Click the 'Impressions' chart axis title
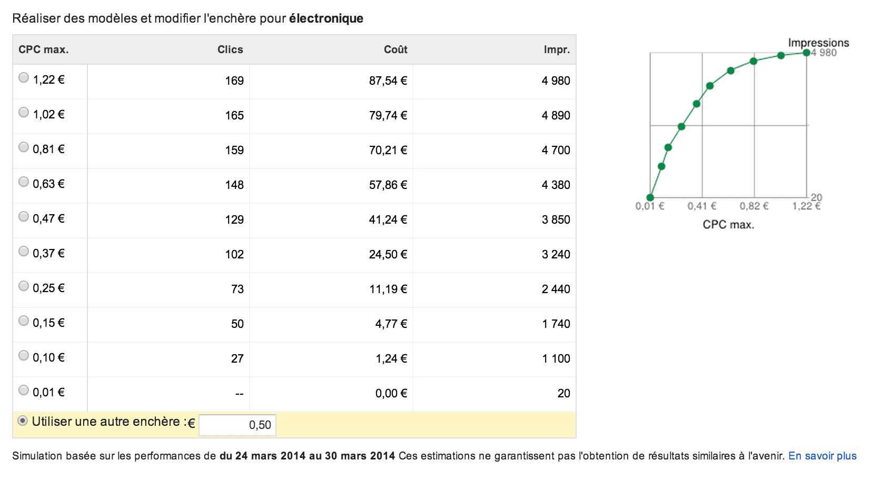Image resolution: width=871 pixels, height=480 pixels. [x=818, y=43]
